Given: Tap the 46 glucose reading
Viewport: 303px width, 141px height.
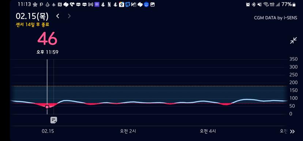Looking at the screenshot, I should (x=47, y=39).
